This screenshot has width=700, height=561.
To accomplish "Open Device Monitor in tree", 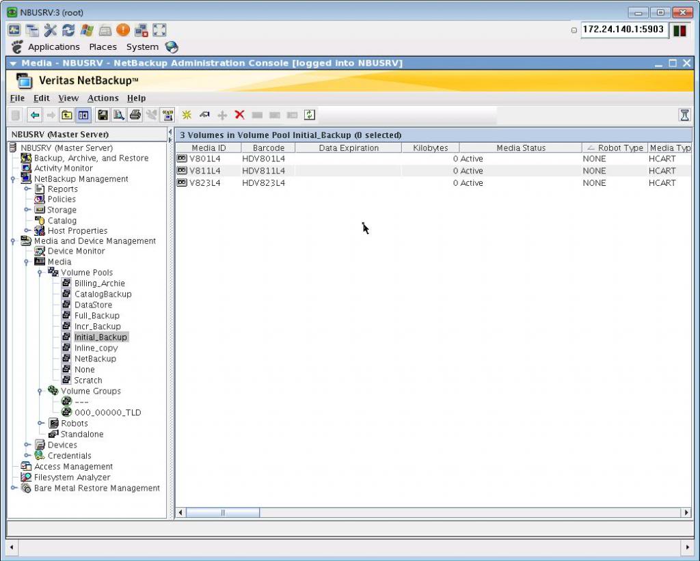I will [x=77, y=251].
